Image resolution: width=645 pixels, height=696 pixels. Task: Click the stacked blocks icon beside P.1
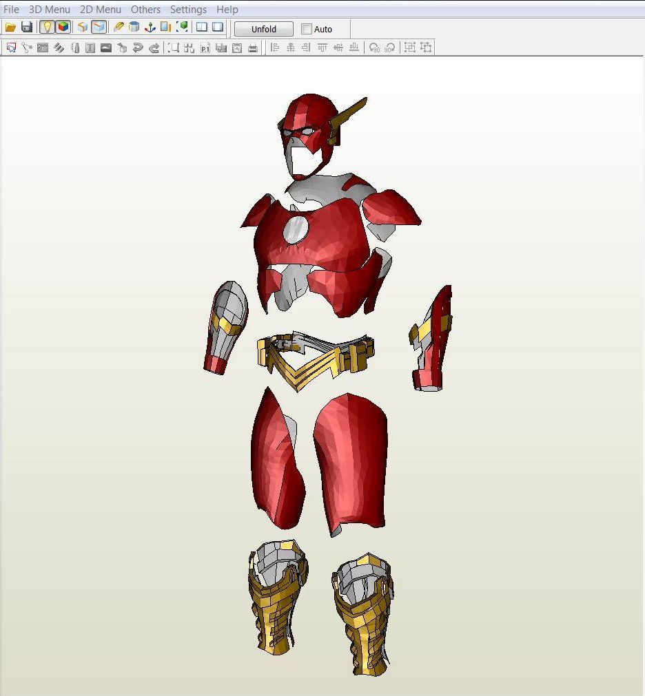pos(221,48)
